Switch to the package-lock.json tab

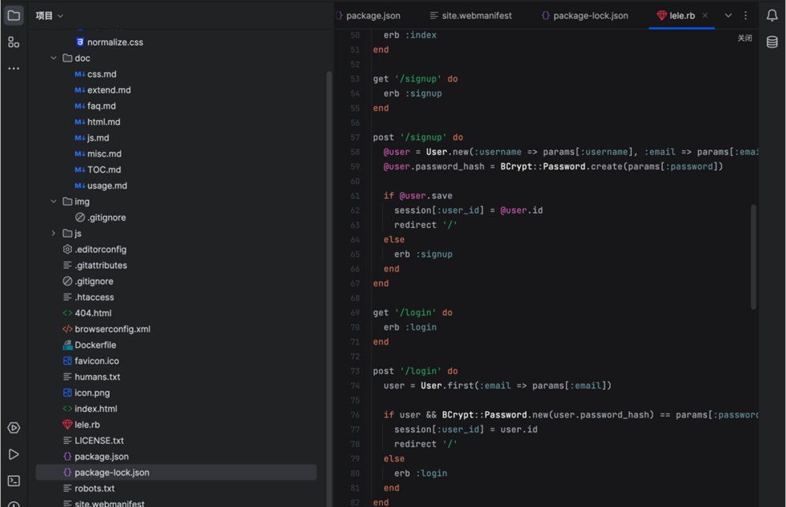(x=585, y=15)
